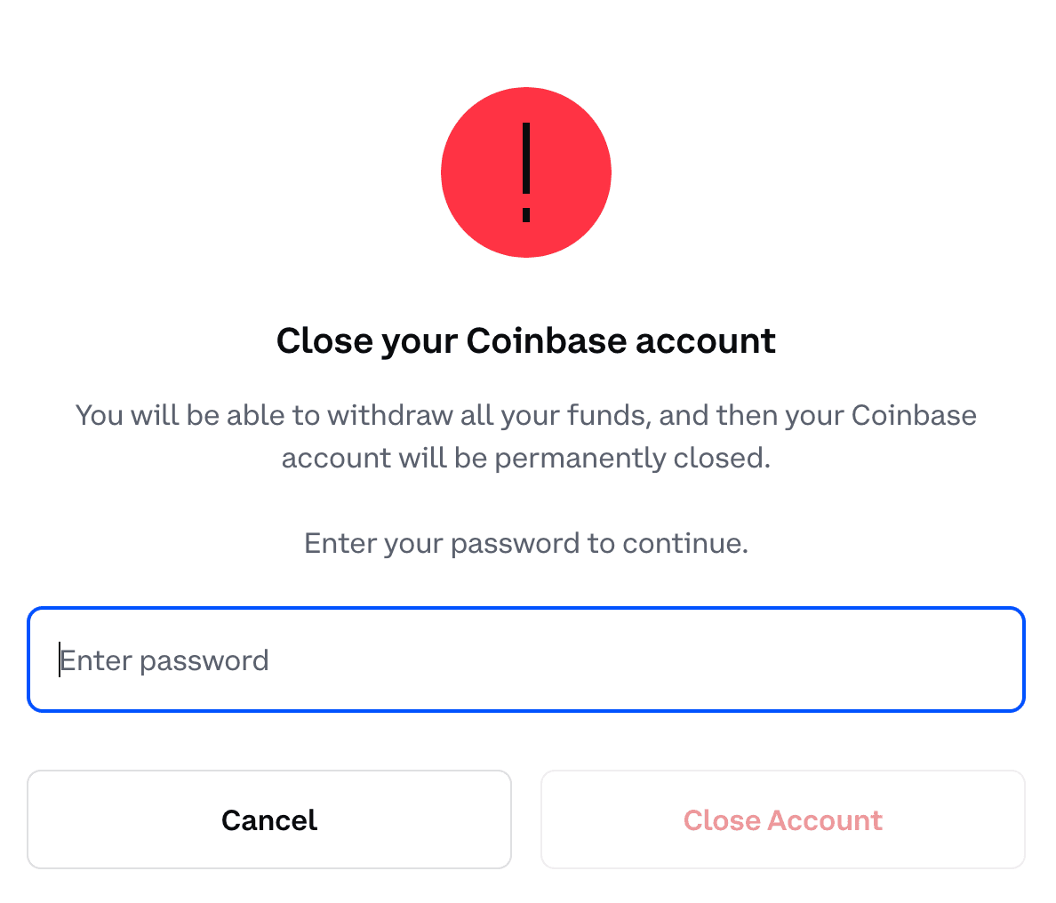
Task: Confirm closure with red Close Account label
Action: (x=782, y=819)
